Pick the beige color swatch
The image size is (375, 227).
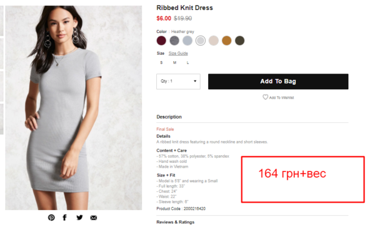[214, 41]
